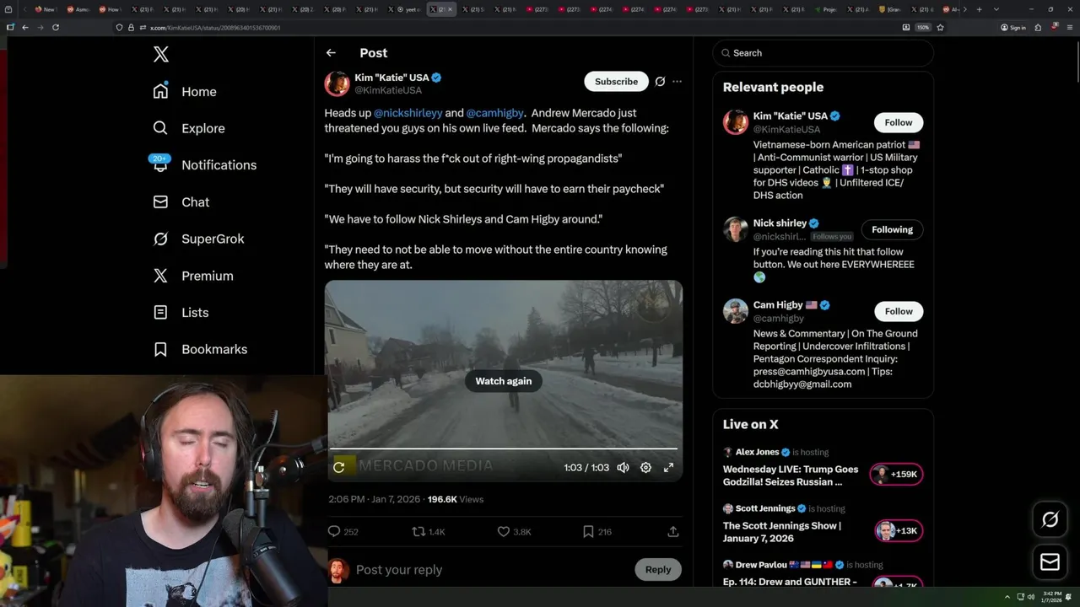The height and width of the screenshot is (607, 1080).
Task: Open the post's more options menu
Action: (677, 82)
